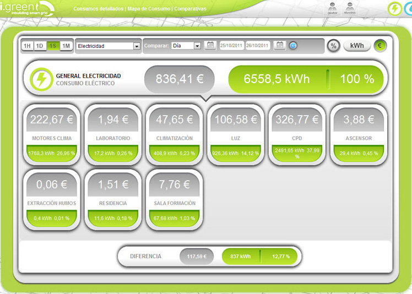Expand the Comparar Día dropdown
The image size is (412, 294).
click(186, 46)
